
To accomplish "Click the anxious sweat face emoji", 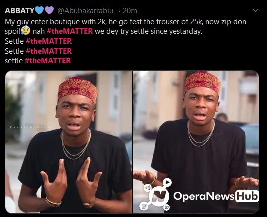I will tap(26, 31).
